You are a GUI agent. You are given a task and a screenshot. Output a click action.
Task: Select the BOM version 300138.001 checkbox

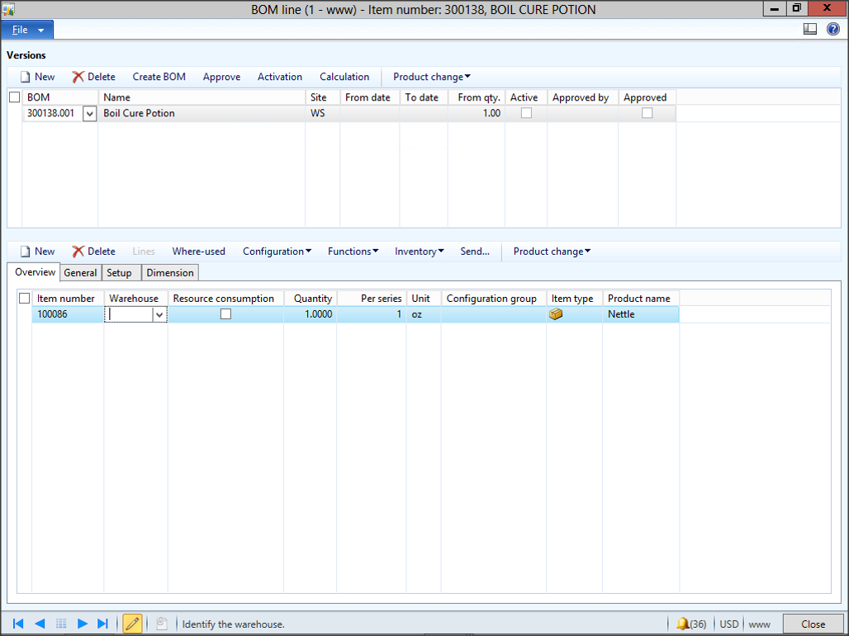(x=13, y=113)
